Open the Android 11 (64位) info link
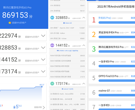The image size is (135, 110). 68,89
